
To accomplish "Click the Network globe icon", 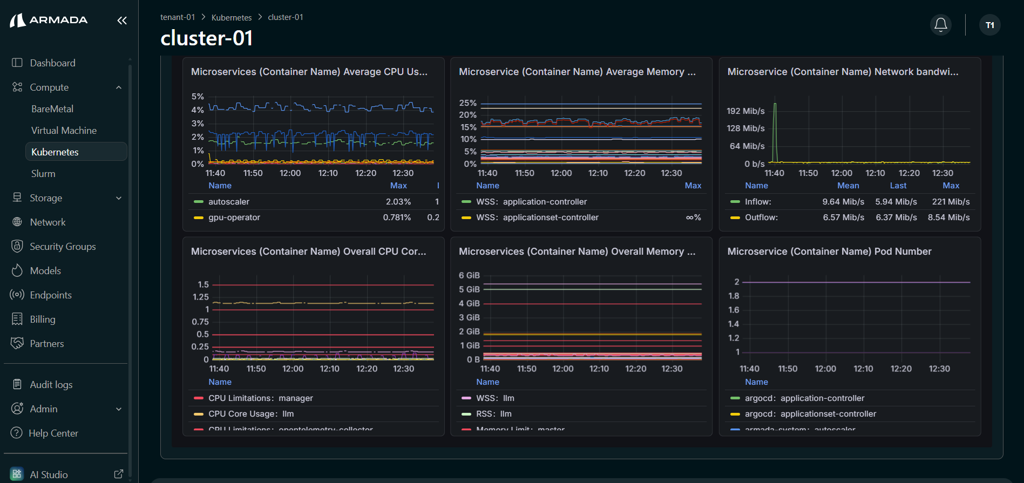I will click(17, 222).
